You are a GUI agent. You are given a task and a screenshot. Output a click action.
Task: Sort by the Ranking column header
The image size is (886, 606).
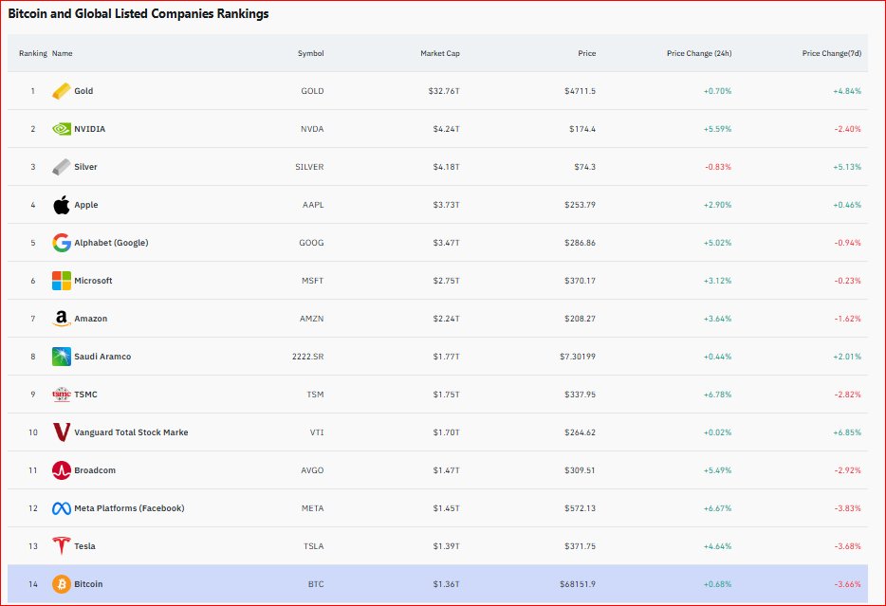coord(33,53)
